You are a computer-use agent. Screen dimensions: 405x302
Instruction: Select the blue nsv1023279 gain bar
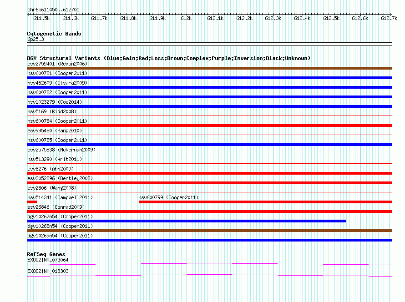209,106
